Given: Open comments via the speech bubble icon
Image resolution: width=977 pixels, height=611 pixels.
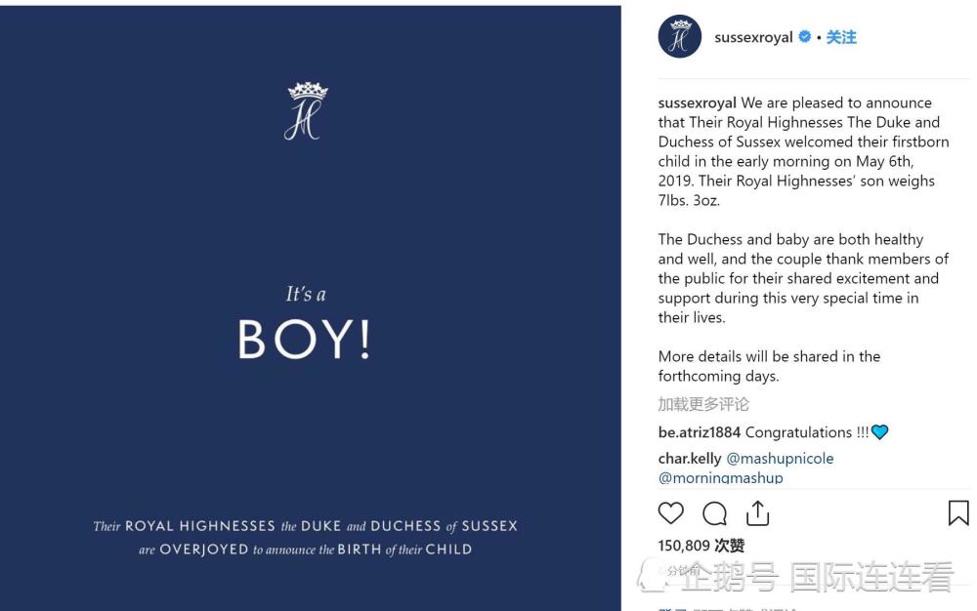Looking at the screenshot, I should click(714, 513).
